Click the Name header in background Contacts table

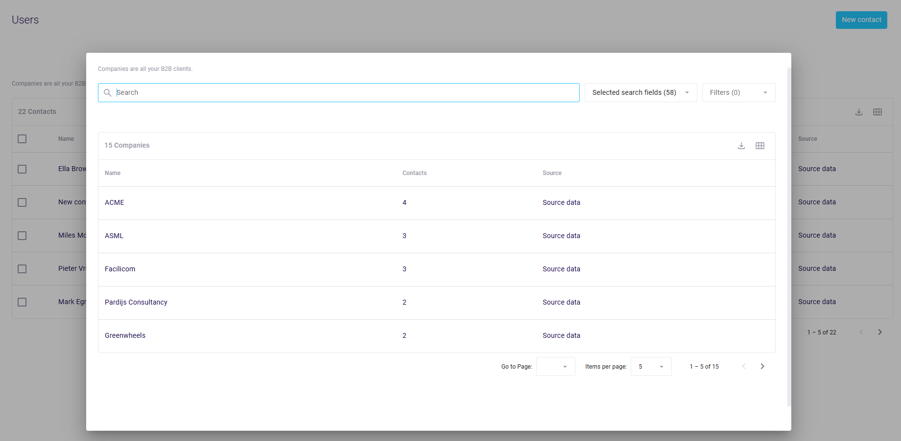(66, 139)
